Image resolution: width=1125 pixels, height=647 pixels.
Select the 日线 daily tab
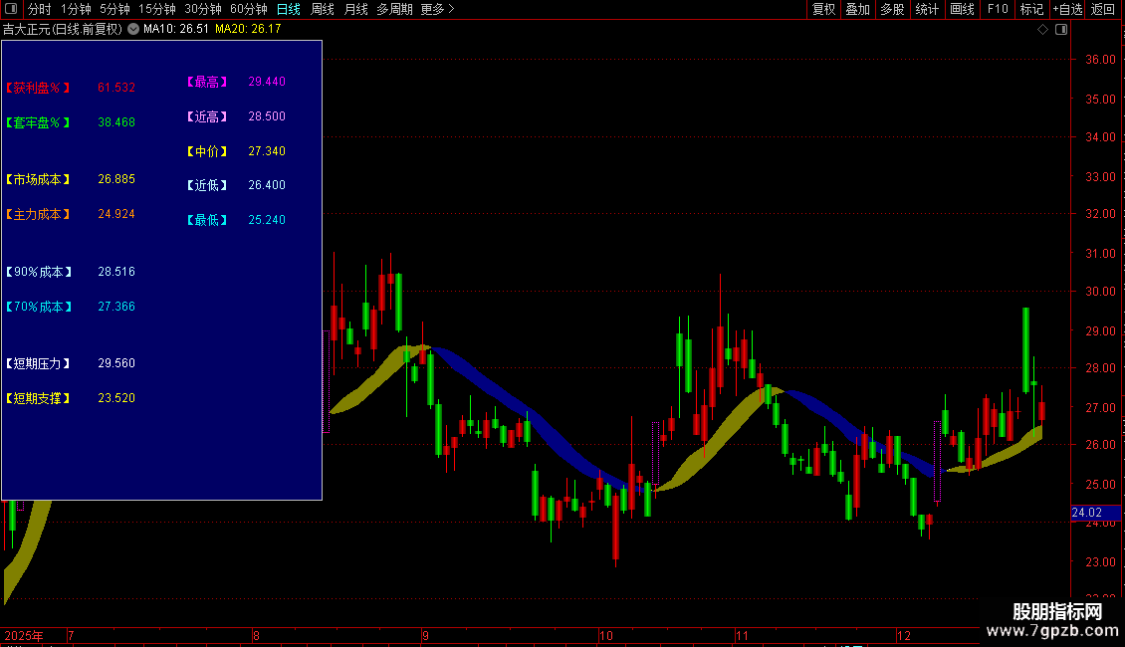point(289,9)
